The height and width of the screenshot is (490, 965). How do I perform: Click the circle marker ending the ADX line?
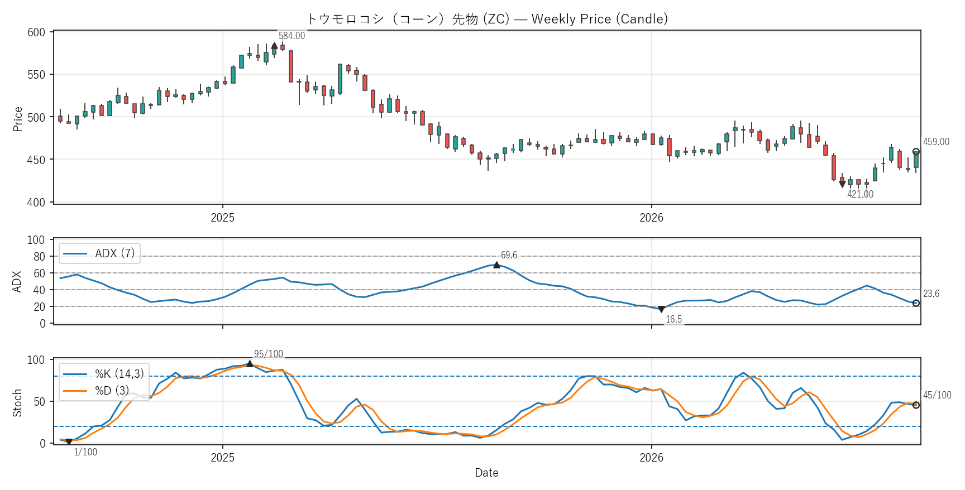point(916,303)
